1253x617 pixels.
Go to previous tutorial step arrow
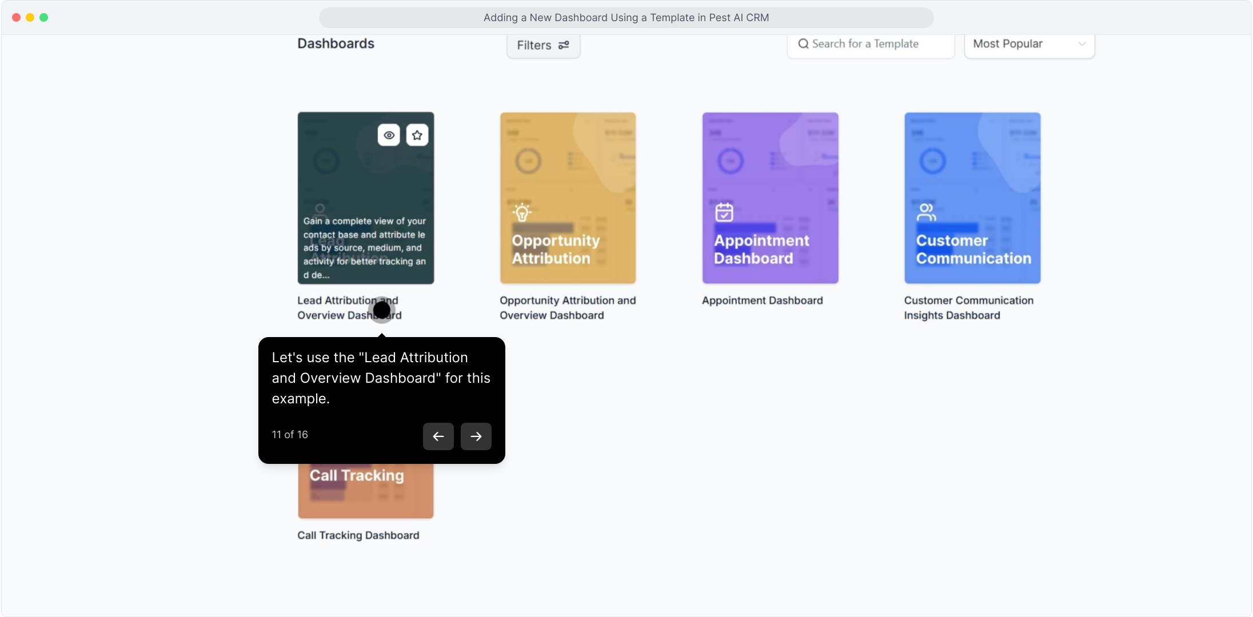point(438,436)
